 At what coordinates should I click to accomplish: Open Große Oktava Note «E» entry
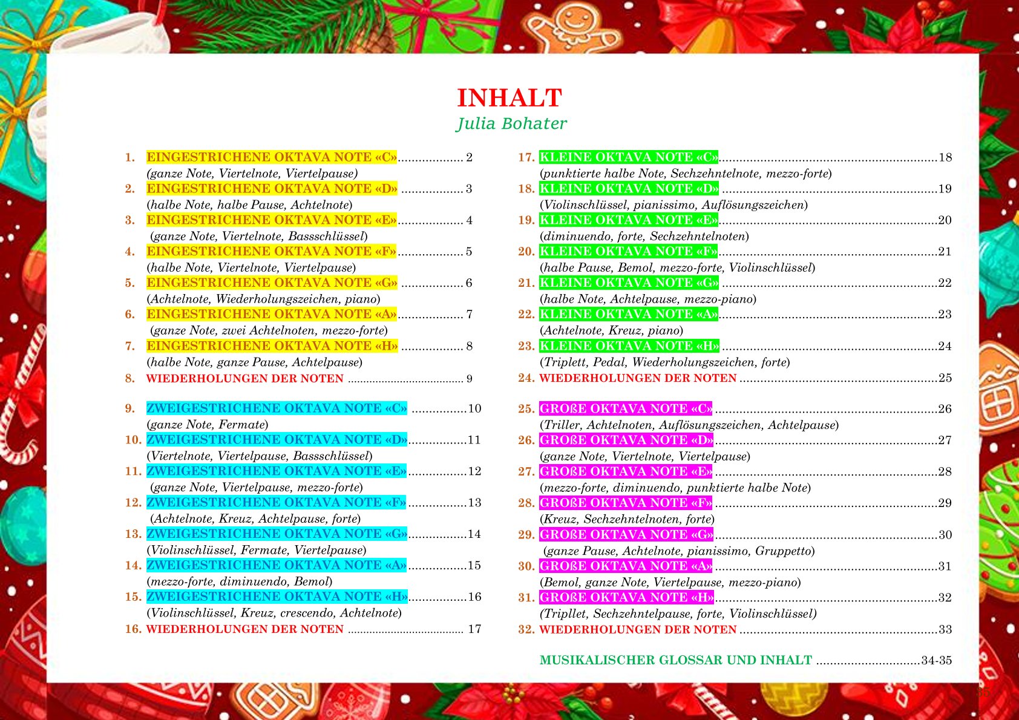[x=626, y=472]
